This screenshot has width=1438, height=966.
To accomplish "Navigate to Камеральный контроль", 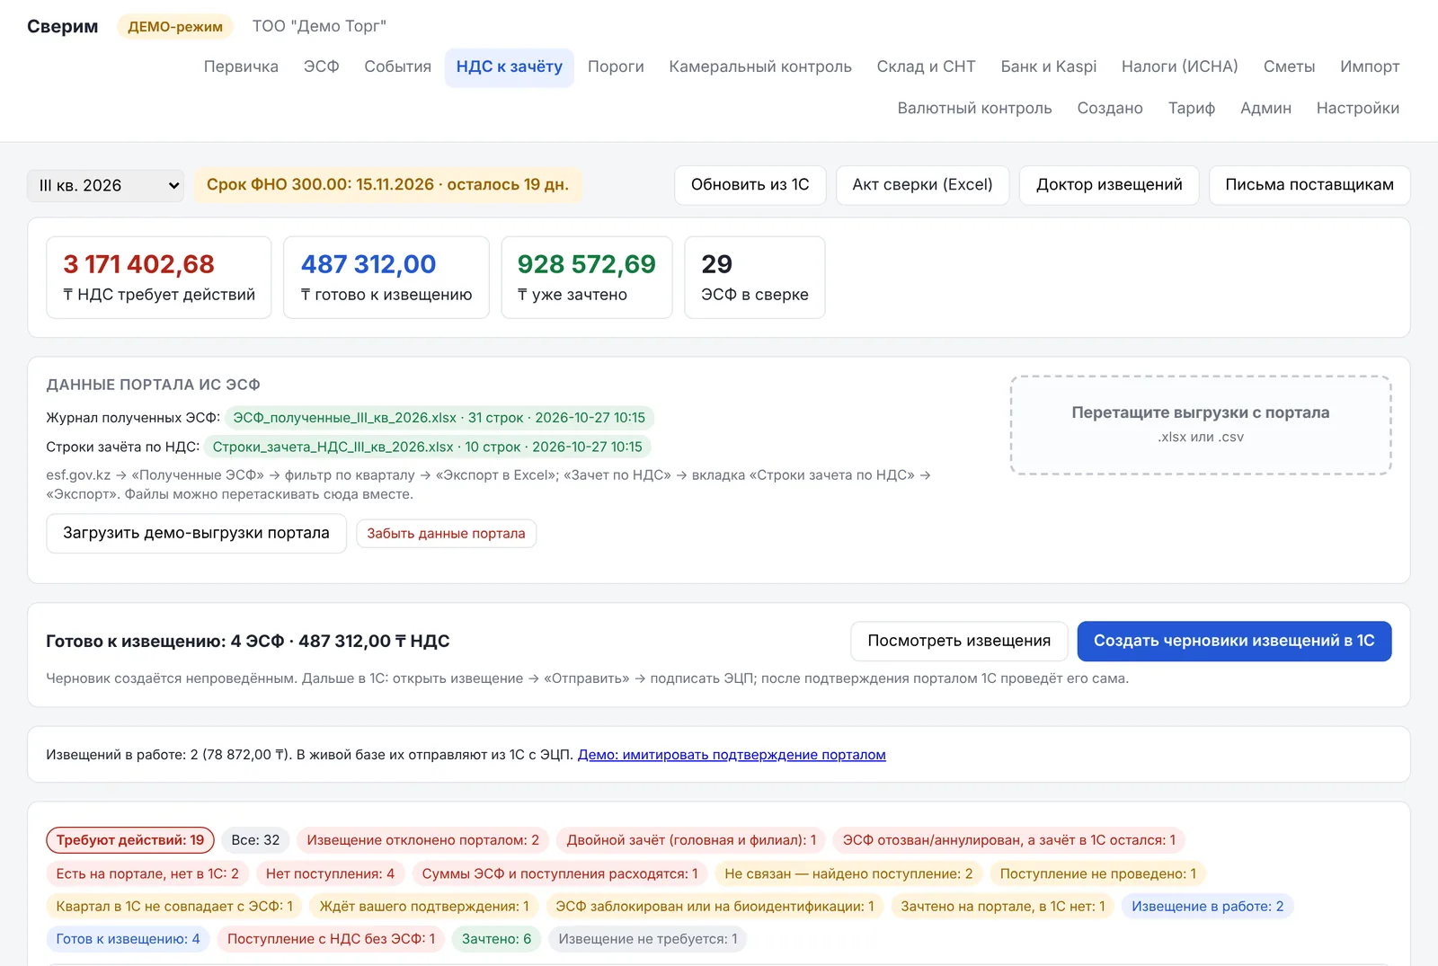I will click(x=760, y=66).
